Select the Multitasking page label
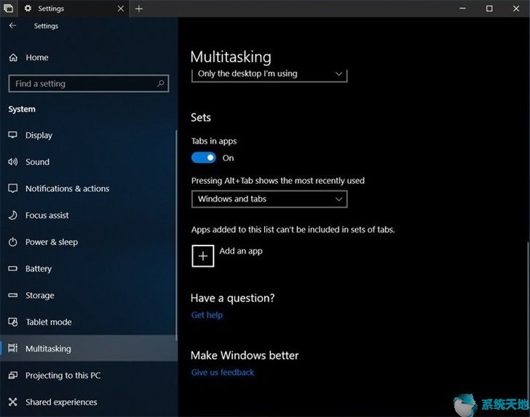This screenshot has height=417, width=530. coord(48,349)
